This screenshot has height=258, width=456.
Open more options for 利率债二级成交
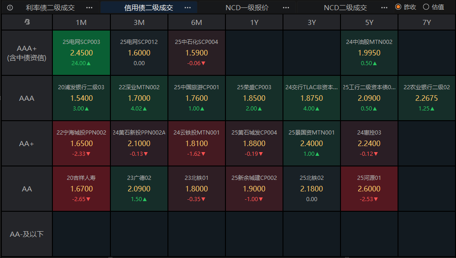coord(89,8)
